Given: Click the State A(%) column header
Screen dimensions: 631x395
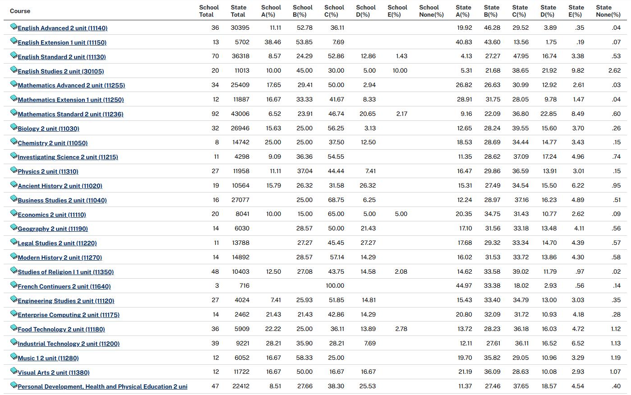Looking at the screenshot, I should 463,11.
